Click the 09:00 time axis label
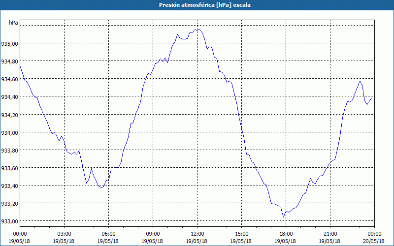The height and width of the screenshot is (246, 394). [153, 234]
